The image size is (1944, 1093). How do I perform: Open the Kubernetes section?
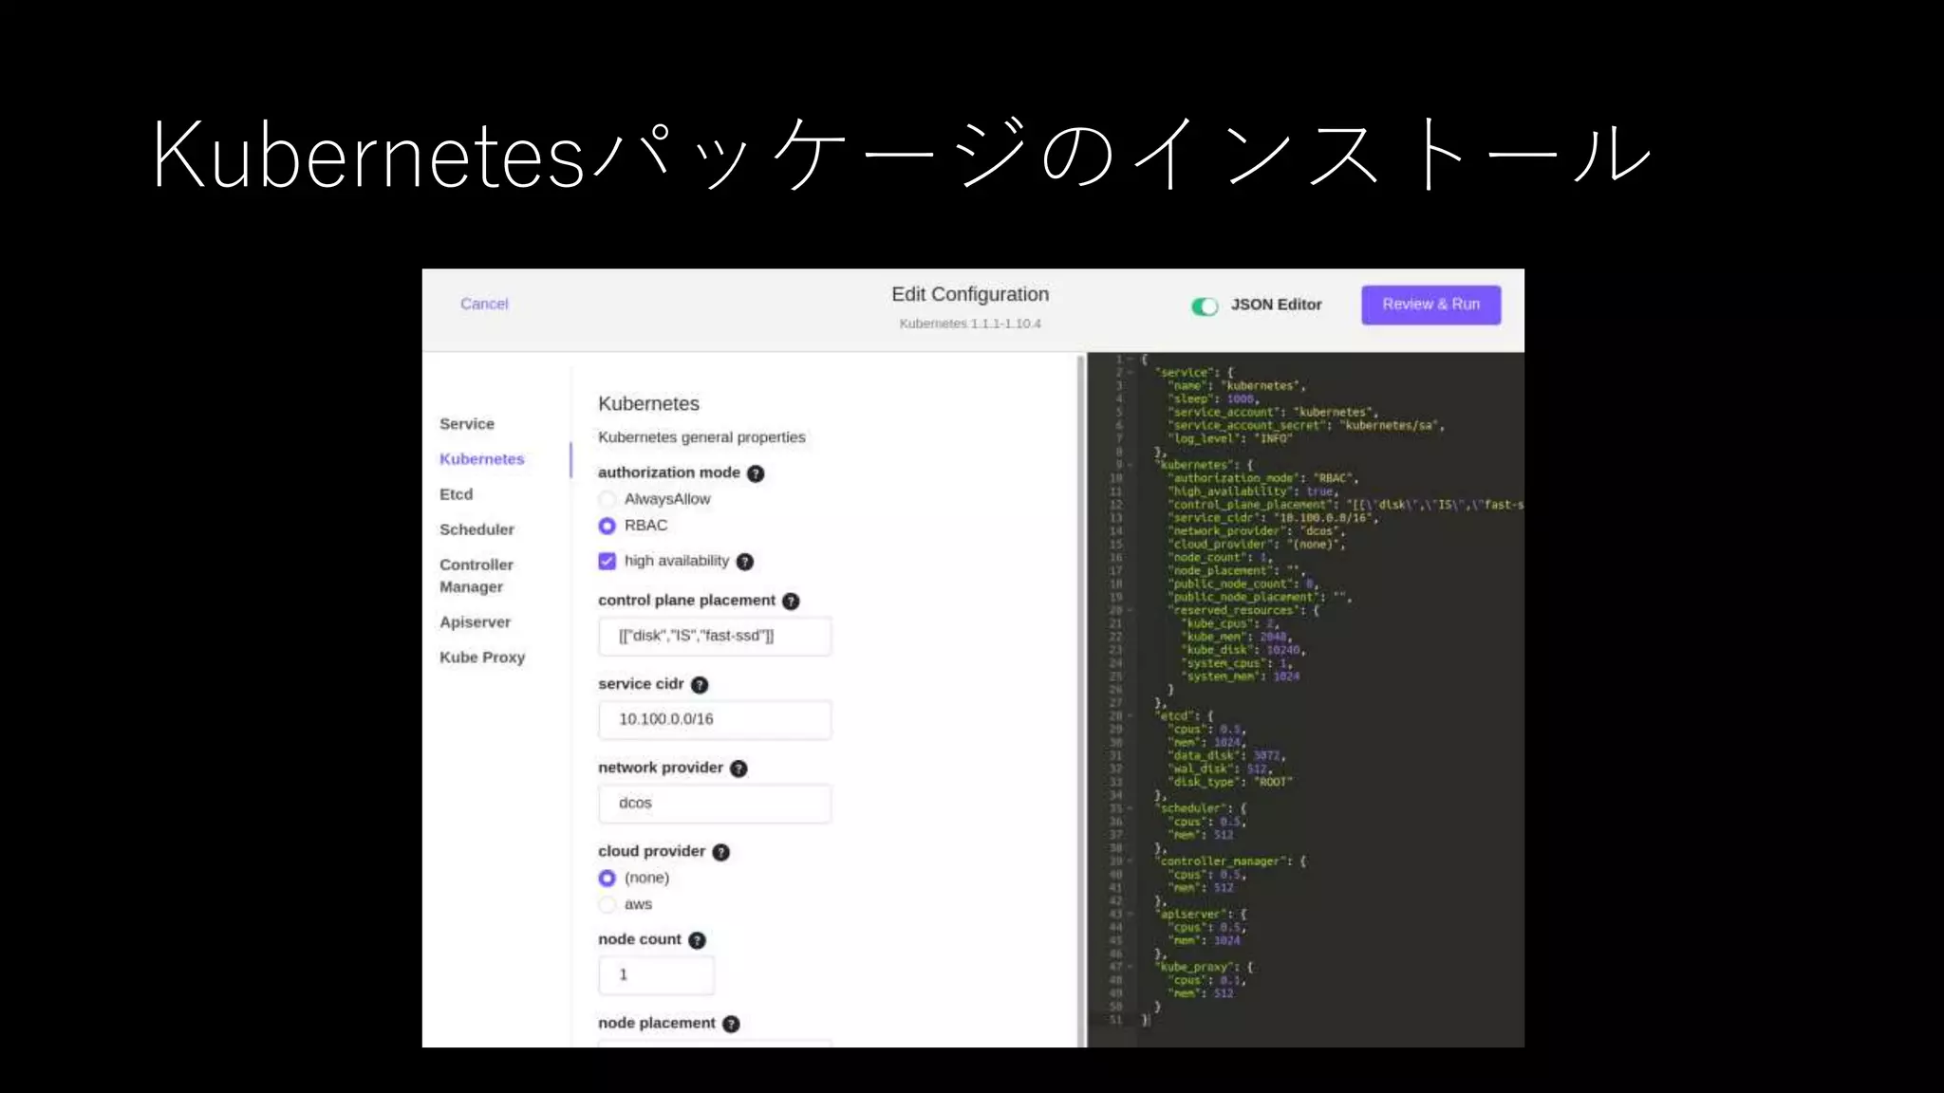[x=481, y=459]
